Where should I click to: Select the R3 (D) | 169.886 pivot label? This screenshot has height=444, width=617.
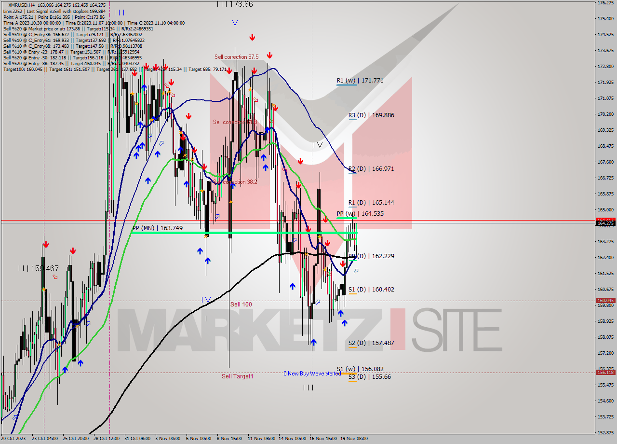coord(371,115)
